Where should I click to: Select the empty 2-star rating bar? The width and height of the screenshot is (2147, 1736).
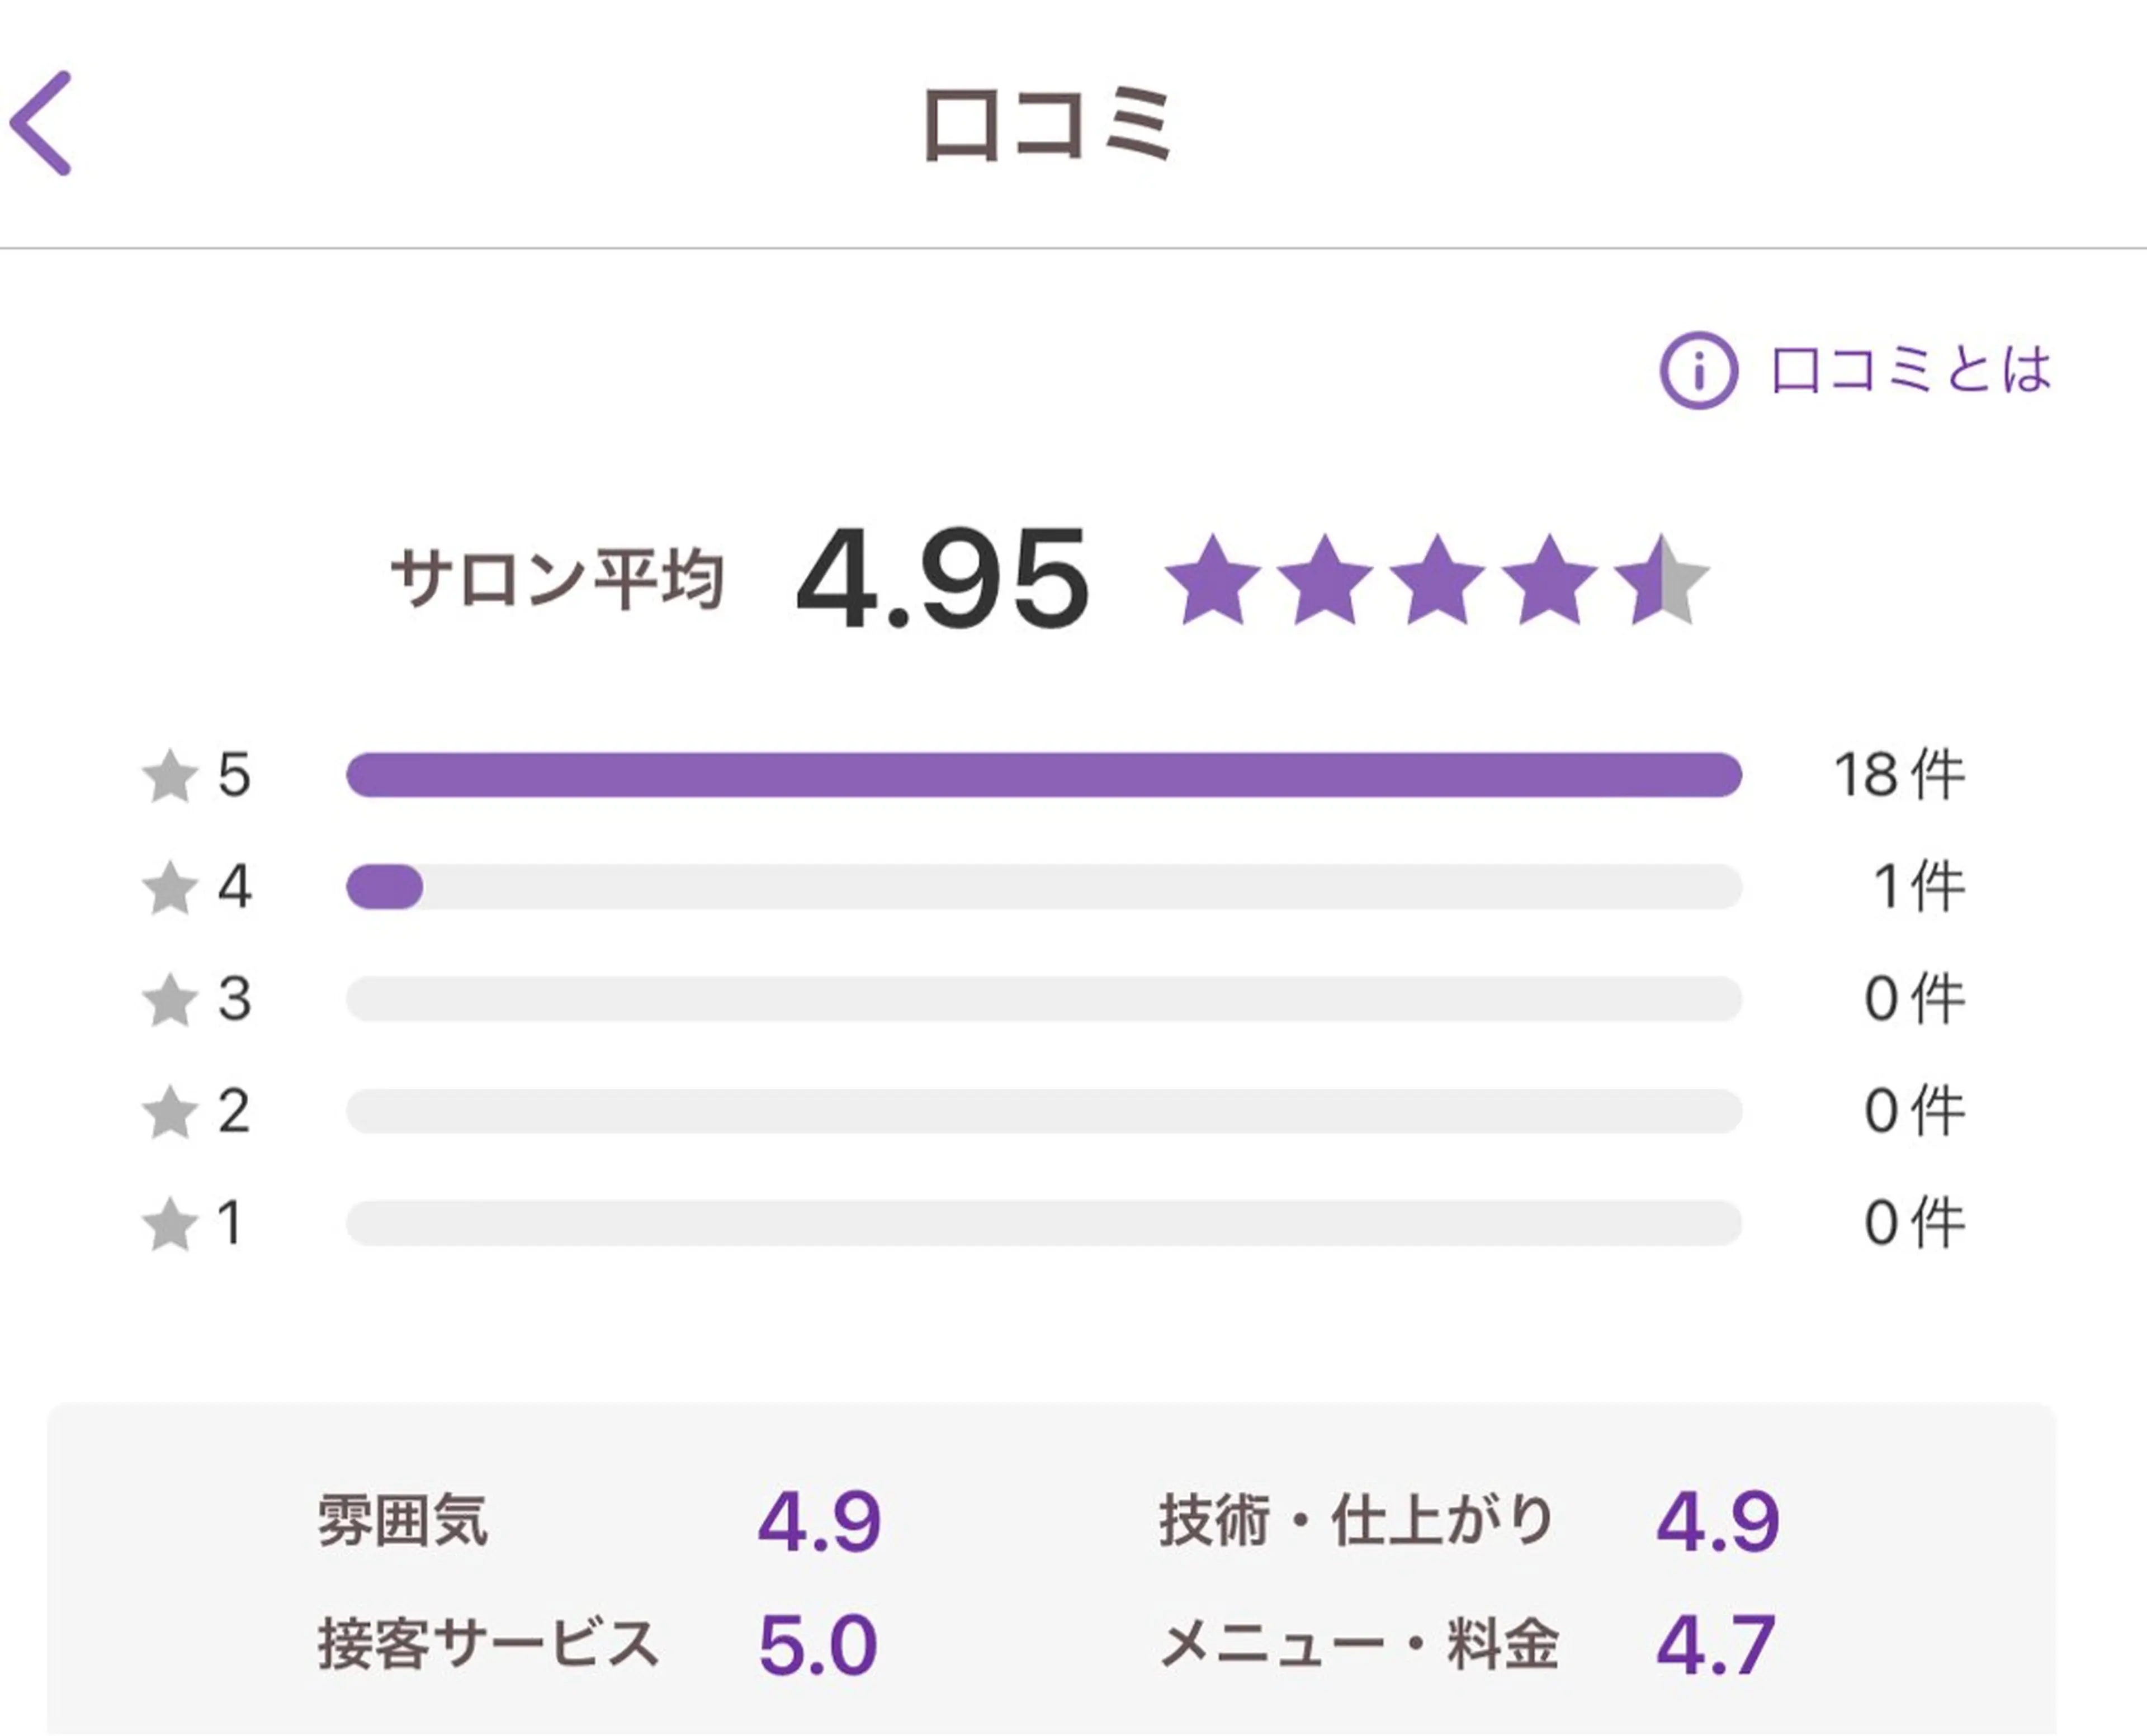pyautogui.click(x=1043, y=1111)
